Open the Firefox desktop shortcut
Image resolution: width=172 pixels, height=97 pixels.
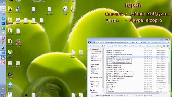point(18,42)
